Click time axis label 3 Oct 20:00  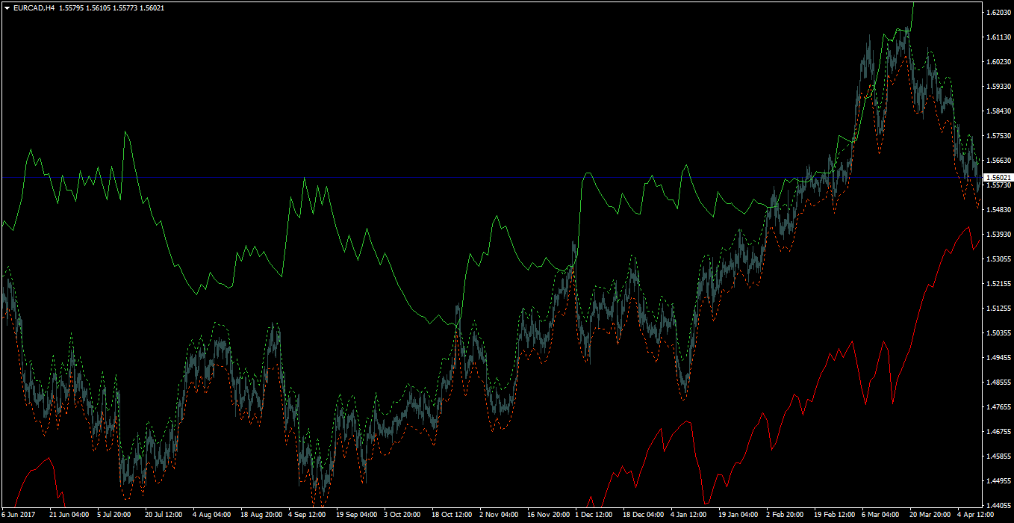pyautogui.click(x=402, y=515)
